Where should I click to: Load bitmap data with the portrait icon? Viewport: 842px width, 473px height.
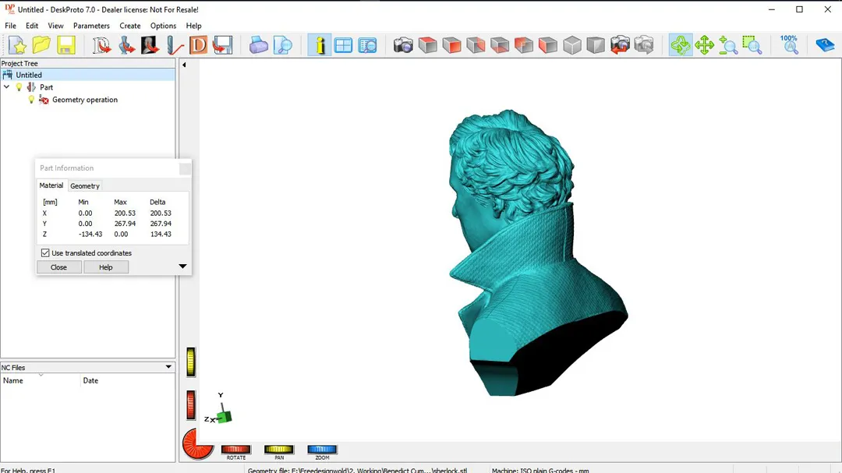tap(150, 45)
